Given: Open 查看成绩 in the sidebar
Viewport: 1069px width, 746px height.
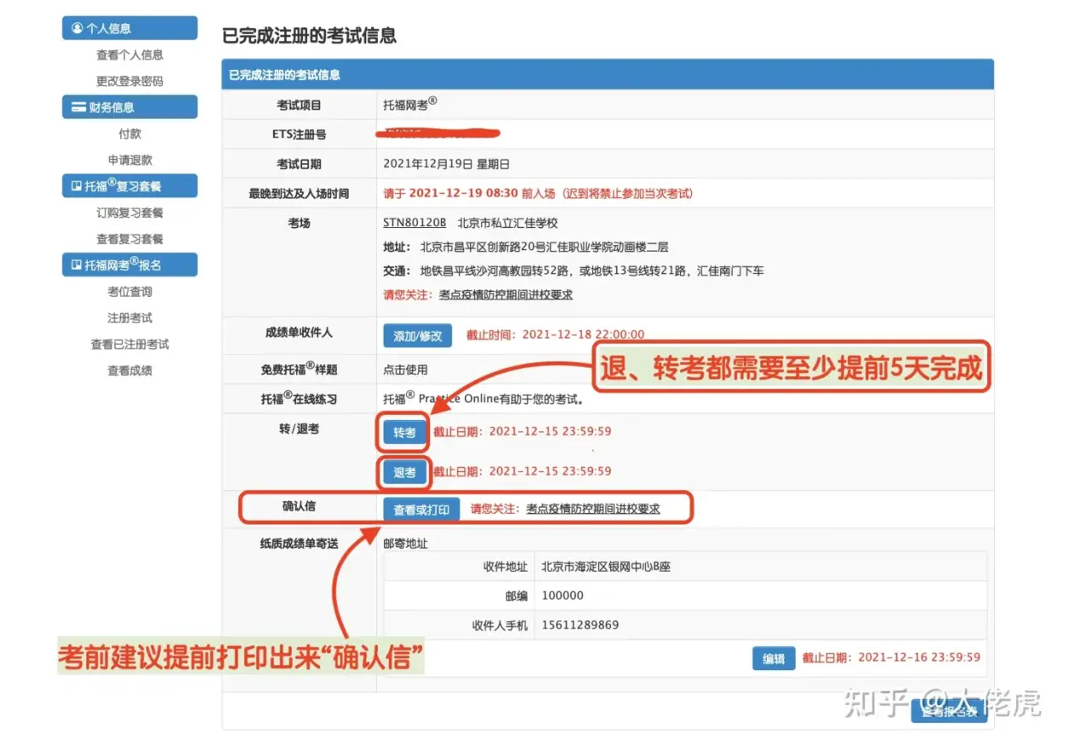Looking at the screenshot, I should pyautogui.click(x=129, y=371).
